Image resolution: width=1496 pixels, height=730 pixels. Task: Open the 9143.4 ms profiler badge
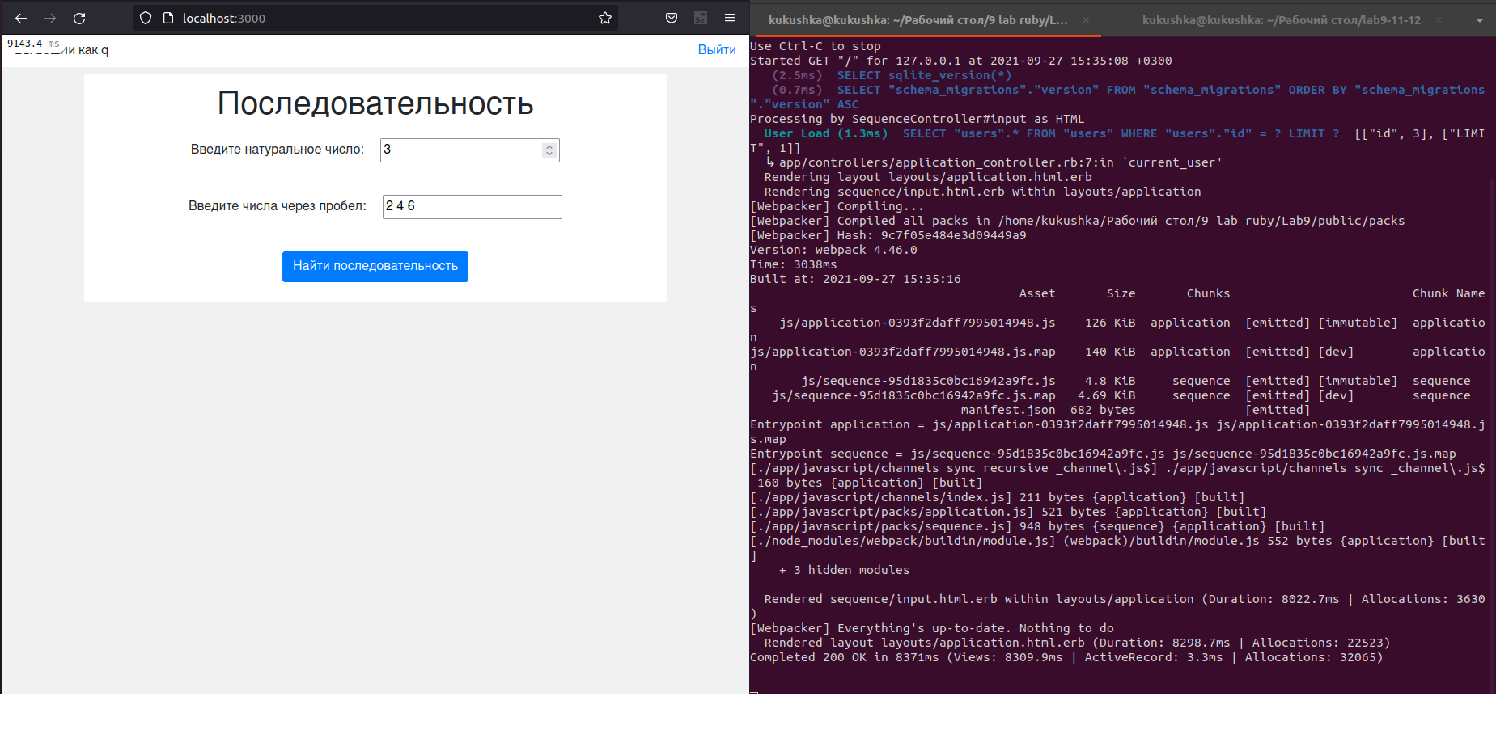pos(33,44)
